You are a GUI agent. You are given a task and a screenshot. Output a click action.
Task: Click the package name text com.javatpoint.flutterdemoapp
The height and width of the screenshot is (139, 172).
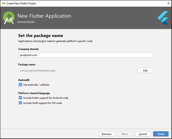coord(38,71)
